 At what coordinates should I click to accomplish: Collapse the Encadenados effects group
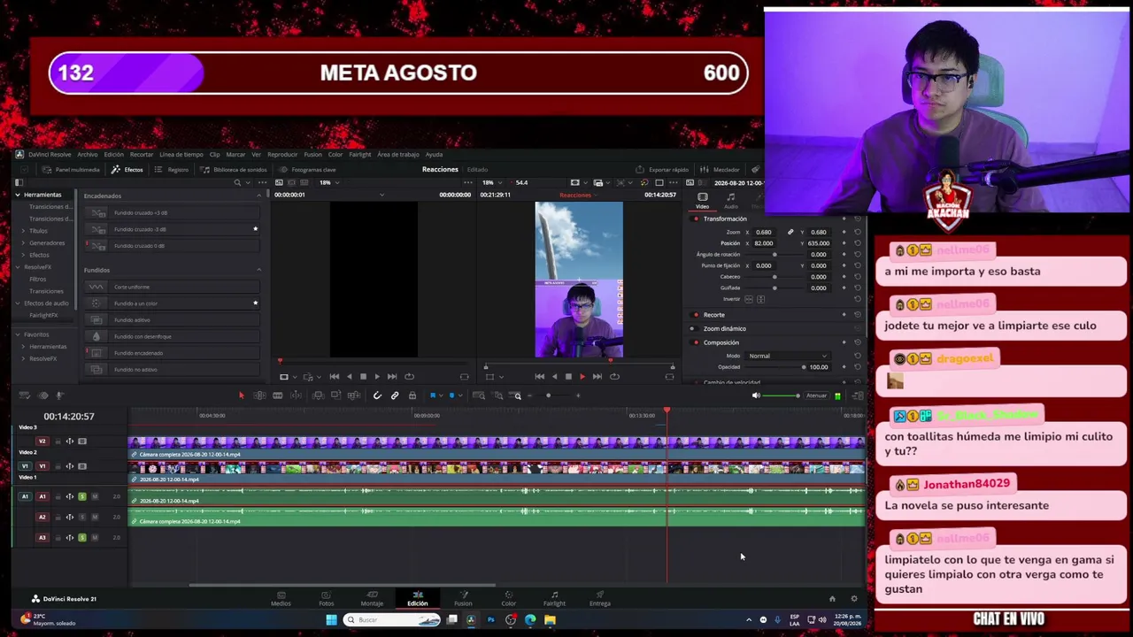point(258,196)
